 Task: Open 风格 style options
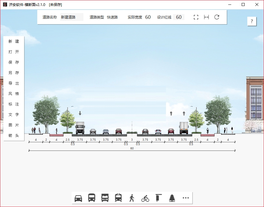pyautogui.click(x=14, y=94)
